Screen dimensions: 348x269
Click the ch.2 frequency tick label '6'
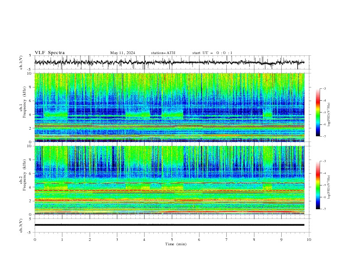point(31,174)
